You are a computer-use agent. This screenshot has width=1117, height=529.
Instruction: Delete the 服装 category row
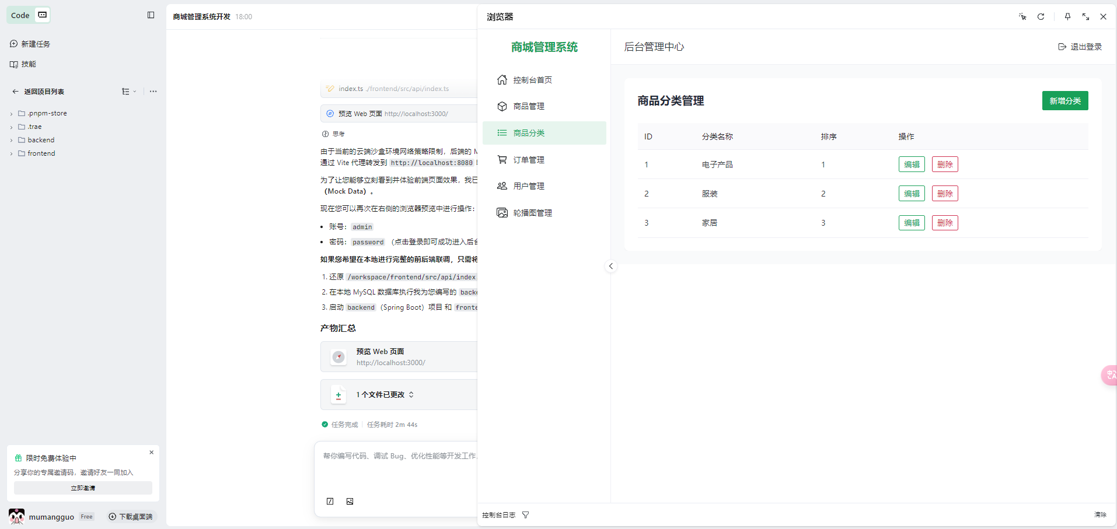tap(944, 194)
